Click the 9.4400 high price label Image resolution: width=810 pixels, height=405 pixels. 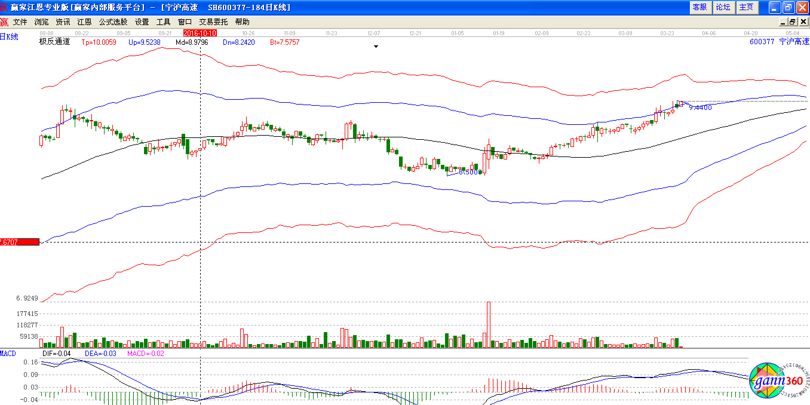tap(700, 108)
